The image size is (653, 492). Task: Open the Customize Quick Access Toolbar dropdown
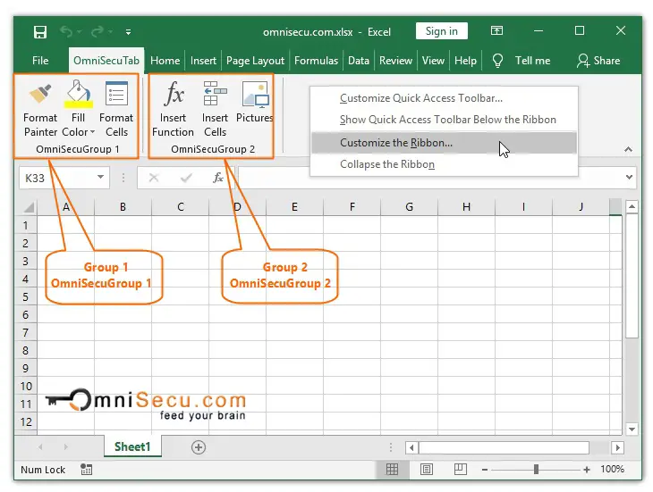(128, 31)
